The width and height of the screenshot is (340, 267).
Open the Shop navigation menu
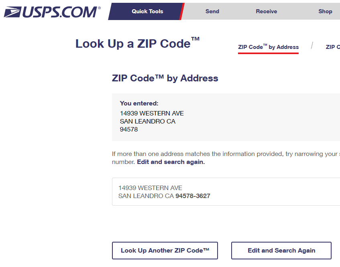pyautogui.click(x=325, y=11)
